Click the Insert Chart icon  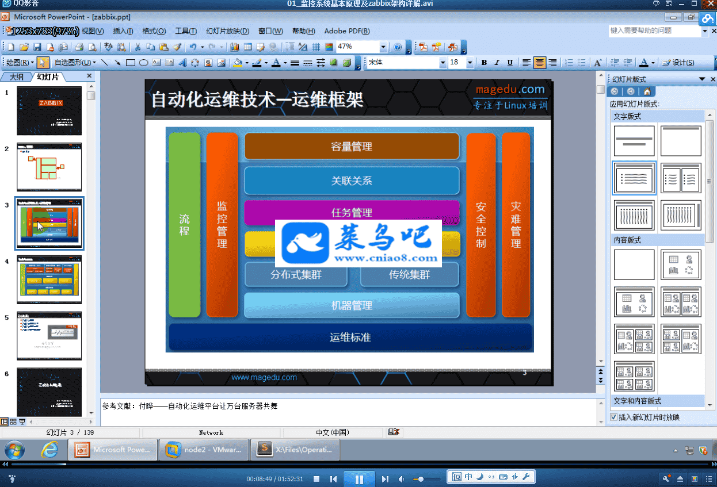click(x=234, y=47)
